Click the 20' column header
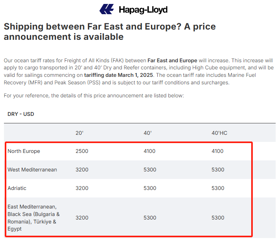The image size is (280, 242). click(80, 133)
